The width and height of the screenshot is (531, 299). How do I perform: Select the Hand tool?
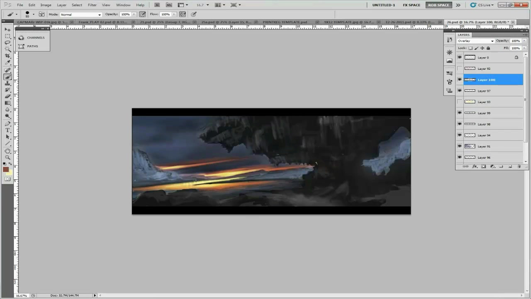pos(7,151)
